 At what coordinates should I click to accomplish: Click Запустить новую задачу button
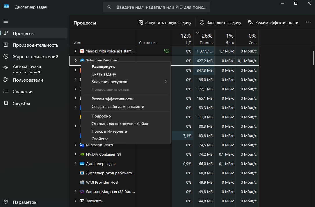165,22
